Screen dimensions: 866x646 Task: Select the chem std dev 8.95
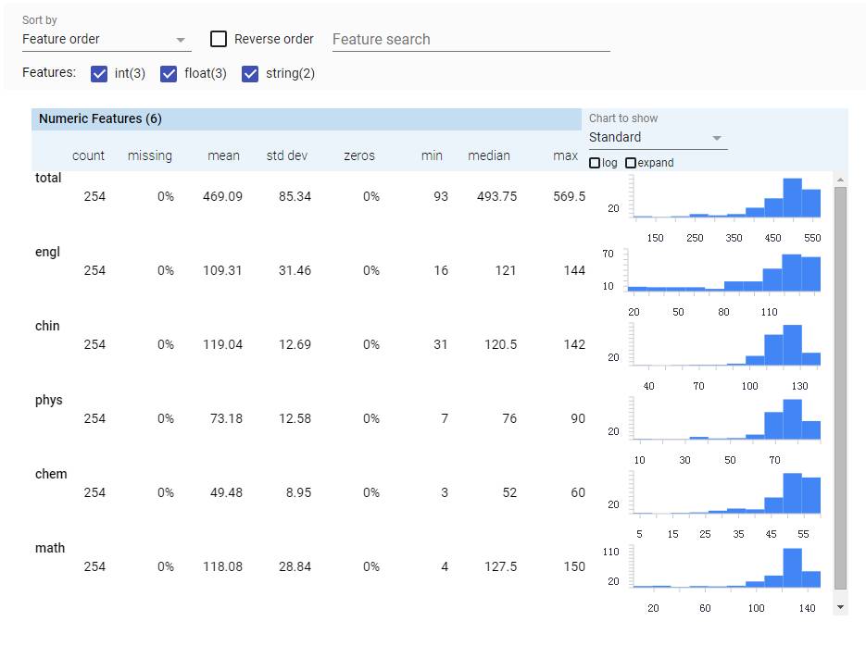pos(299,492)
